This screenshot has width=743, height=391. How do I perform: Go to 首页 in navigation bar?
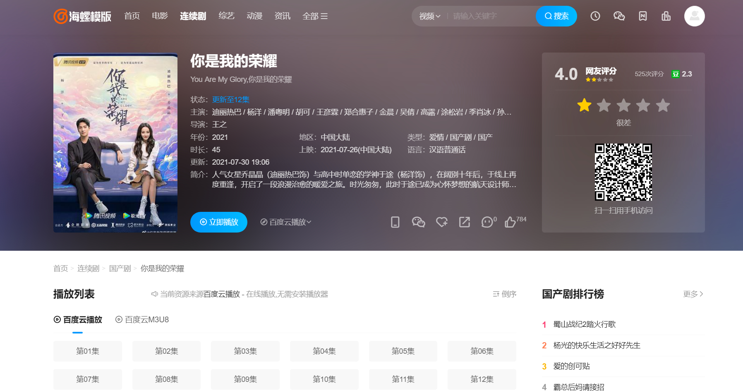point(132,16)
